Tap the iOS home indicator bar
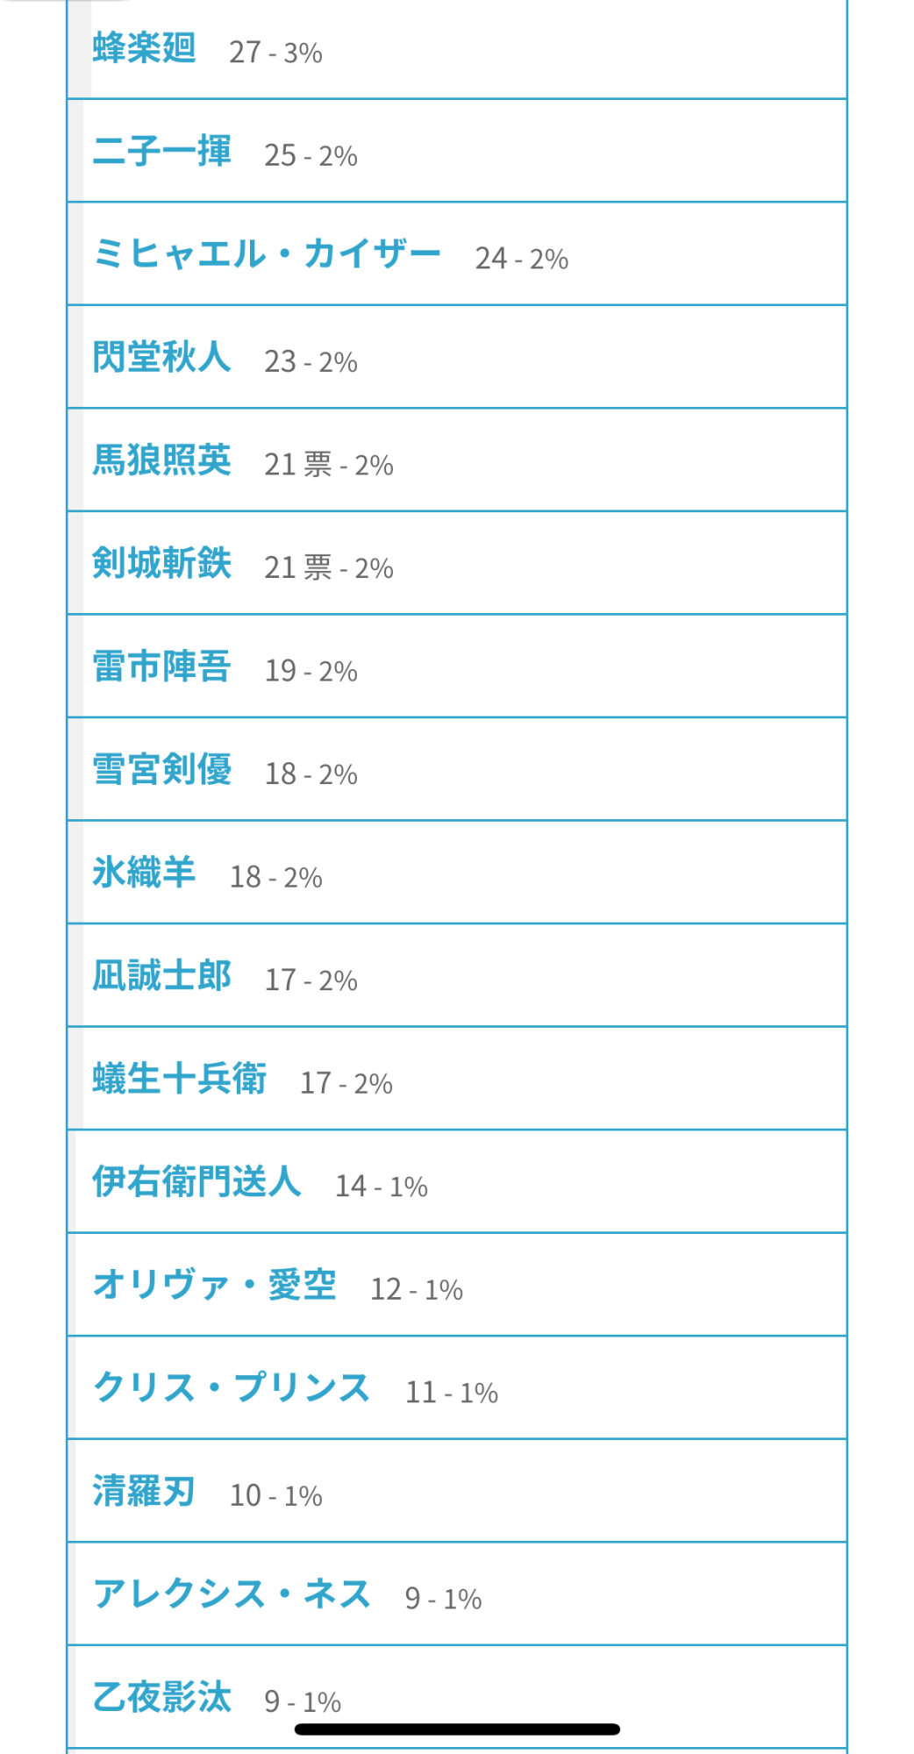The height and width of the screenshot is (1754, 914). (x=457, y=1729)
